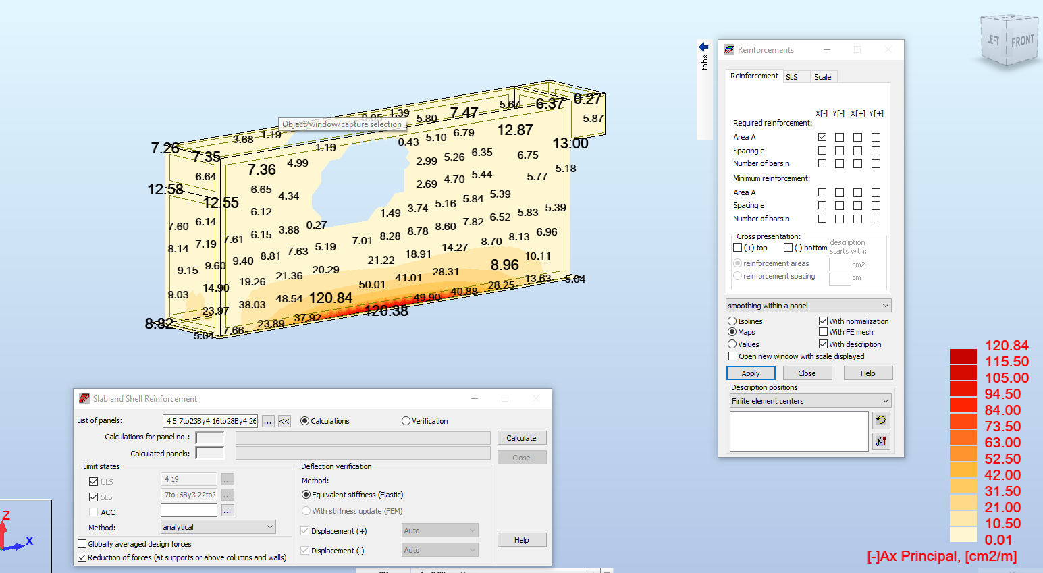Click the '<<' button beside List of panels
Screen dimensions: 1043x573
click(284, 421)
